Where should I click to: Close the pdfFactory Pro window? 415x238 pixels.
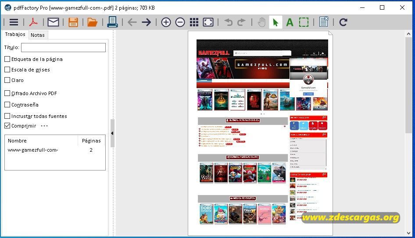tap(402, 7)
